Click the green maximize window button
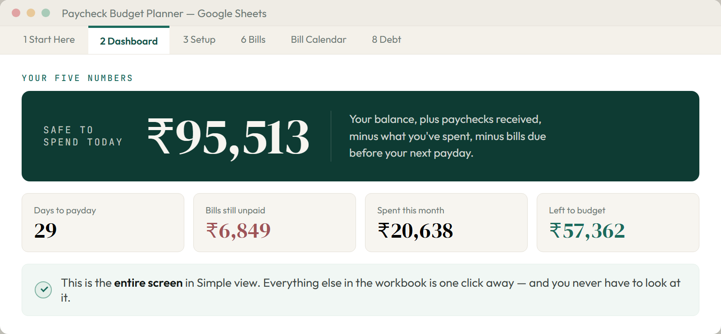Image resolution: width=721 pixels, height=334 pixels. point(46,13)
